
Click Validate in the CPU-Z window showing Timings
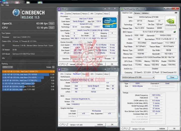coord(162,128)
